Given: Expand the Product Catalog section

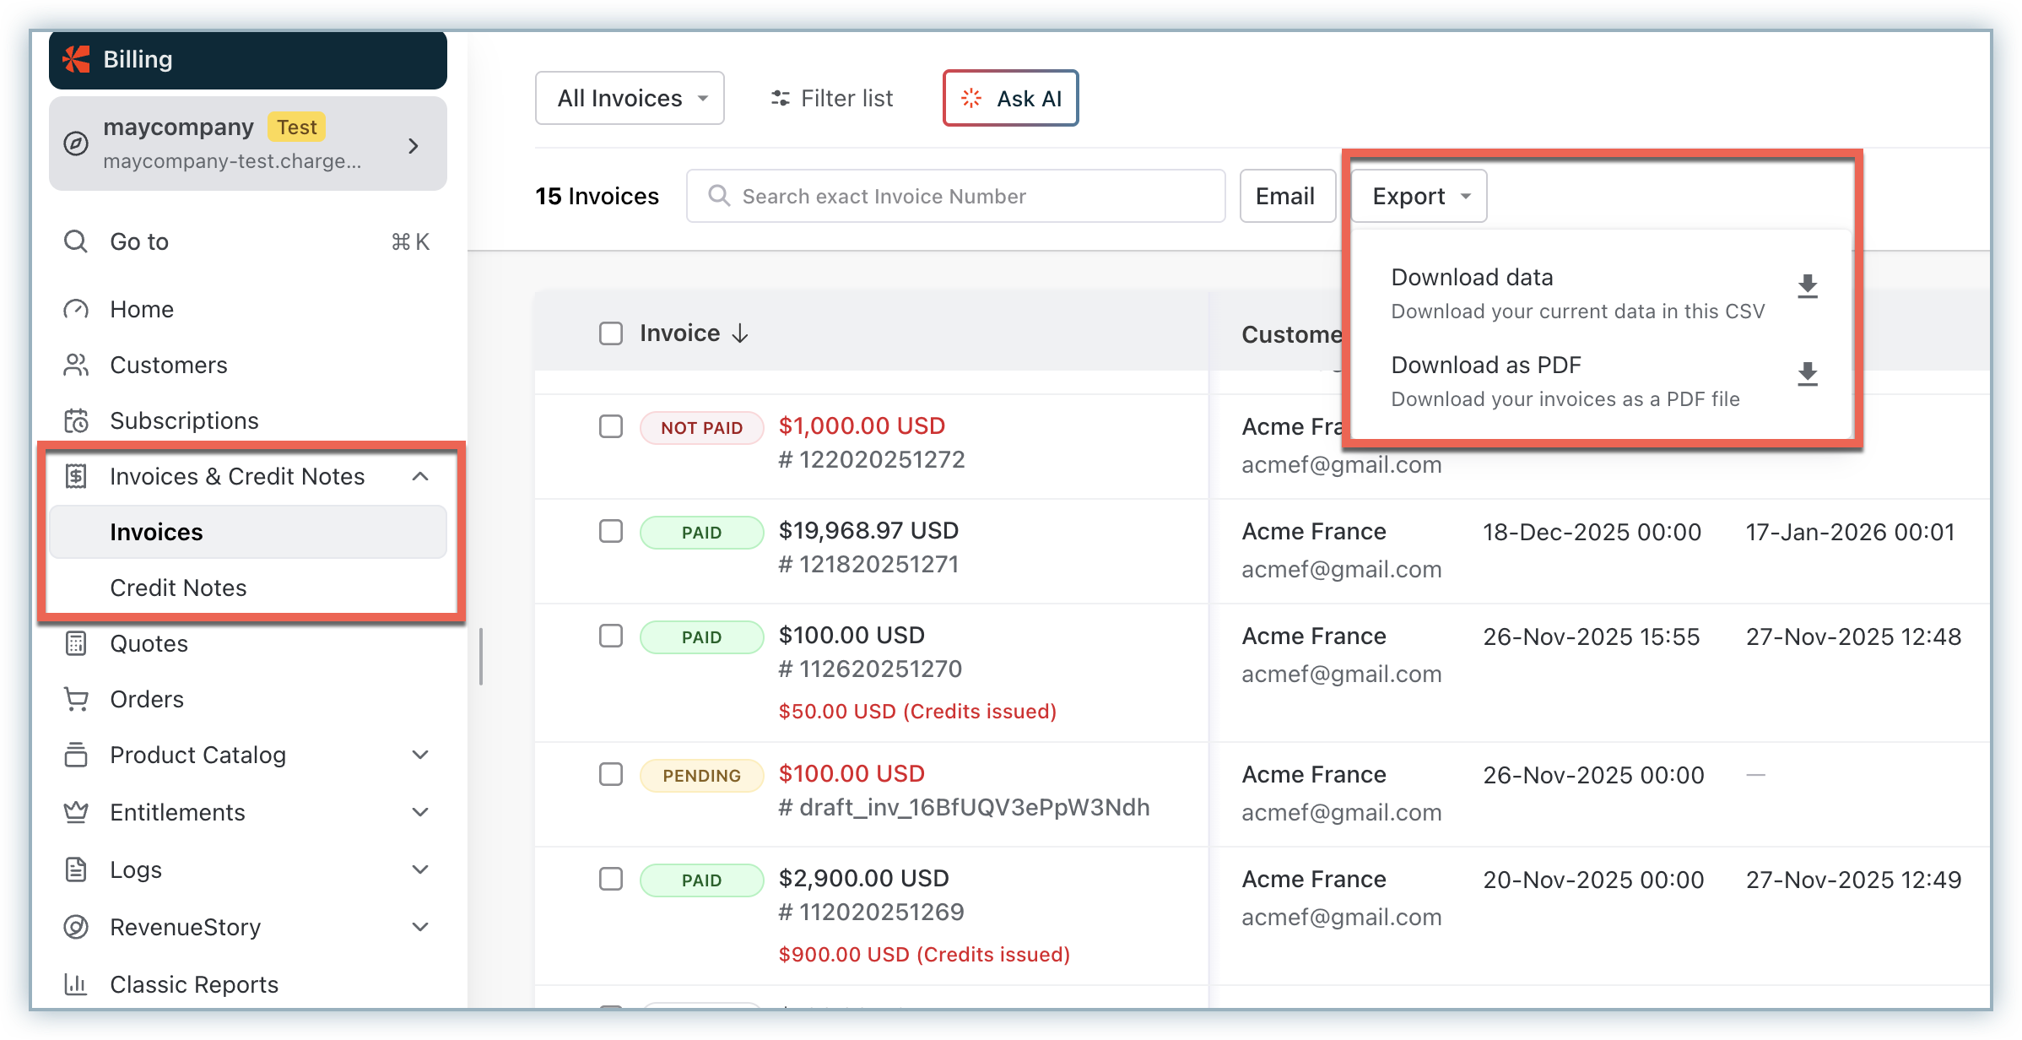Looking at the screenshot, I should pos(420,754).
